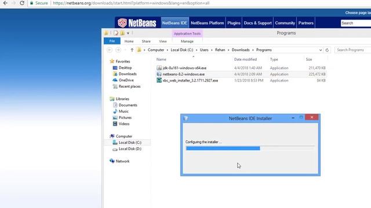Open Videos library
The width and height of the screenshot is (371, 208).
[124, 124]
